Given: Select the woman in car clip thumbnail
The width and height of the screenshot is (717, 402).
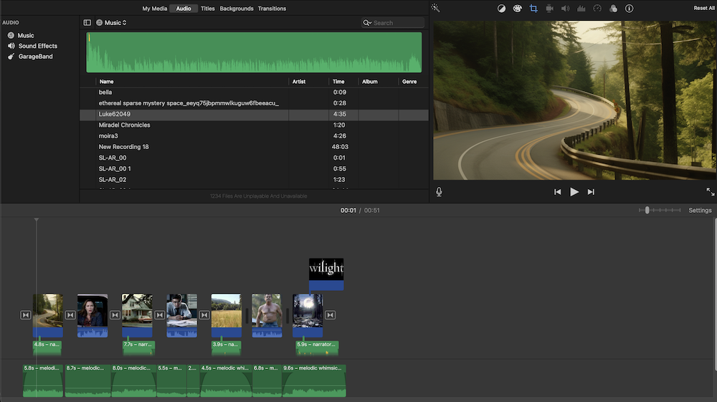Looking at the screenshot, I should point(92,311).
